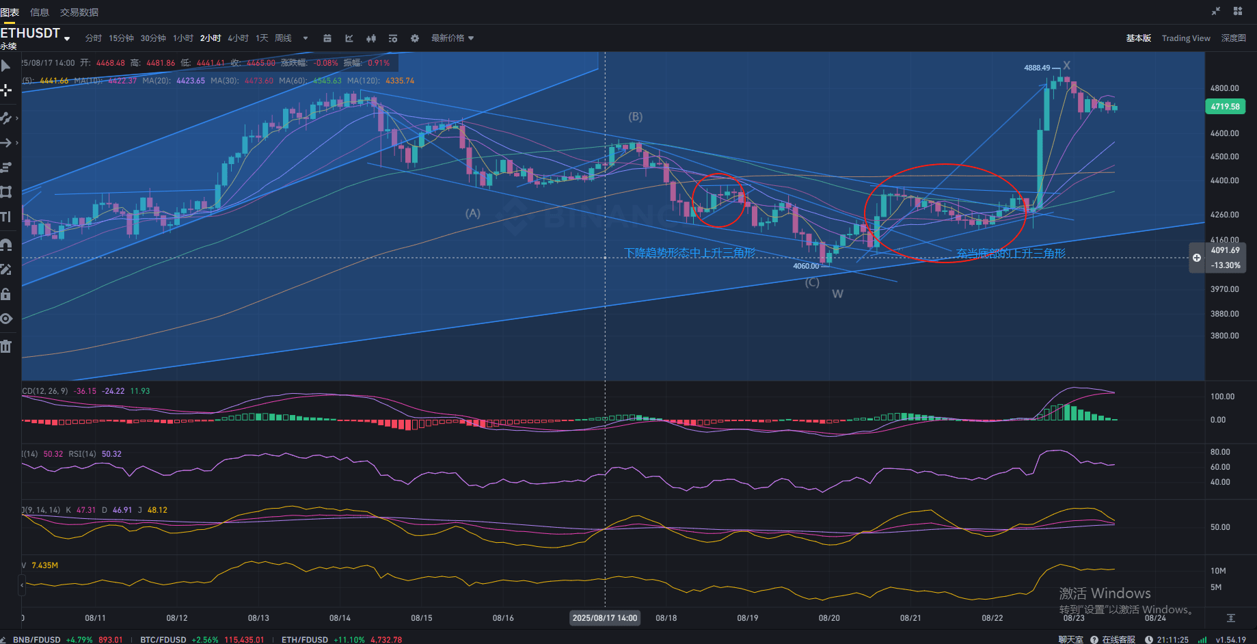Switch to 1小时 interval

(x=183, y=38)
